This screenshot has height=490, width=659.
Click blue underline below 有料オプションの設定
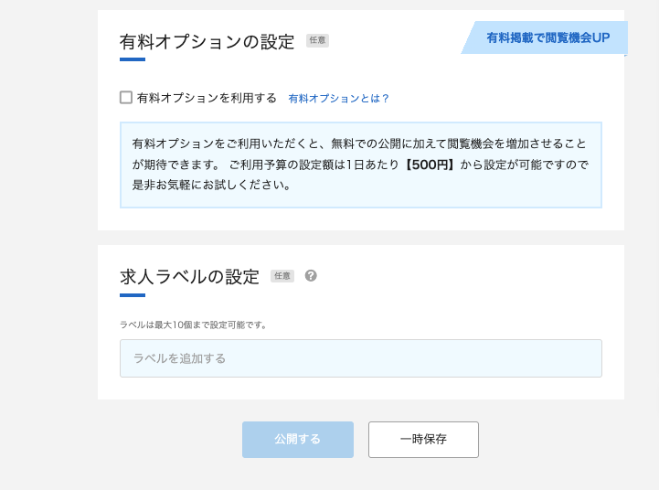coord(133,59)
